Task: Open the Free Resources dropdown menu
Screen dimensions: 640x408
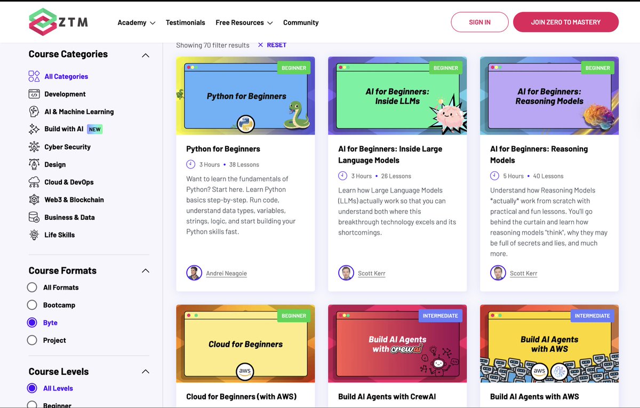Action: click(244, 22)
